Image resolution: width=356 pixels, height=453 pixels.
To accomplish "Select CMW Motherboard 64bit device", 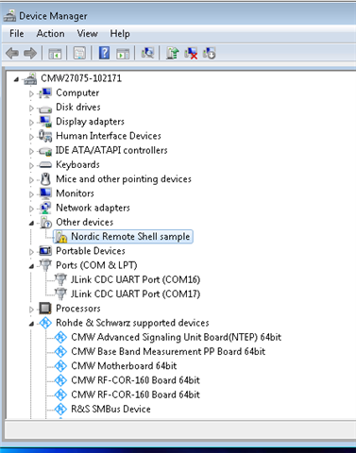I will pyautogui.click(x=124, y=365).
